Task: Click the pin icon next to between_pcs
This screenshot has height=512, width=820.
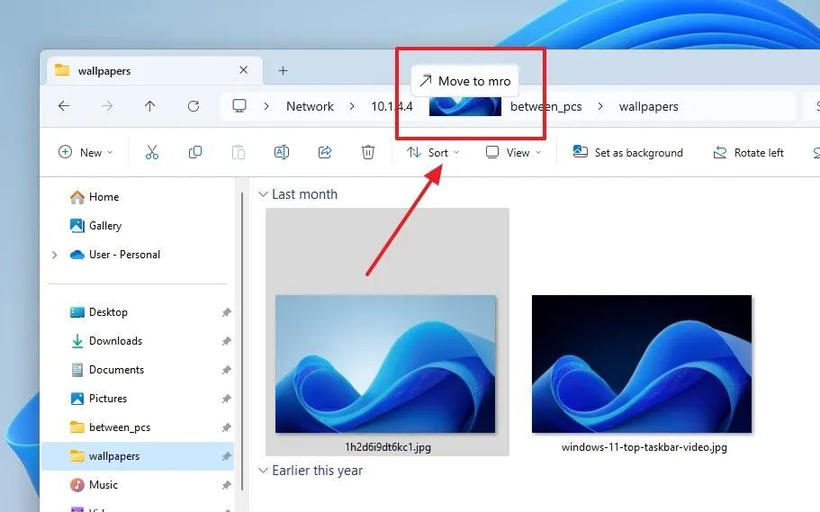Action: [x=226, y=427]
